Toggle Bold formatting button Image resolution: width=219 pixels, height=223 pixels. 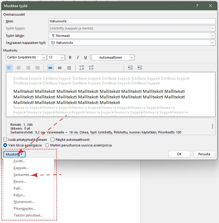point(70,57)
